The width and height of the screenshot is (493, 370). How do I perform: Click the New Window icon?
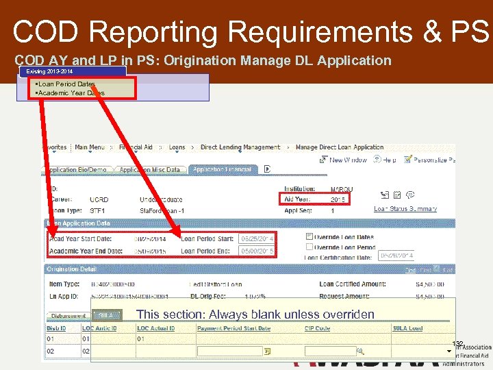click(x=323, y=160)
